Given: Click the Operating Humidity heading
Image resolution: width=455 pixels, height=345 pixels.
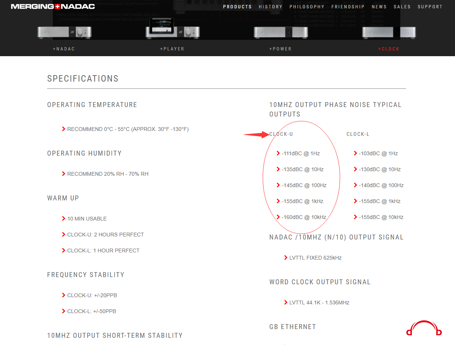Looking at the screenshot, I should 84,153.
